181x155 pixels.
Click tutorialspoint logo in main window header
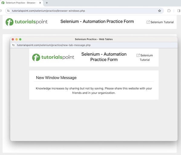tap(27, 22)
